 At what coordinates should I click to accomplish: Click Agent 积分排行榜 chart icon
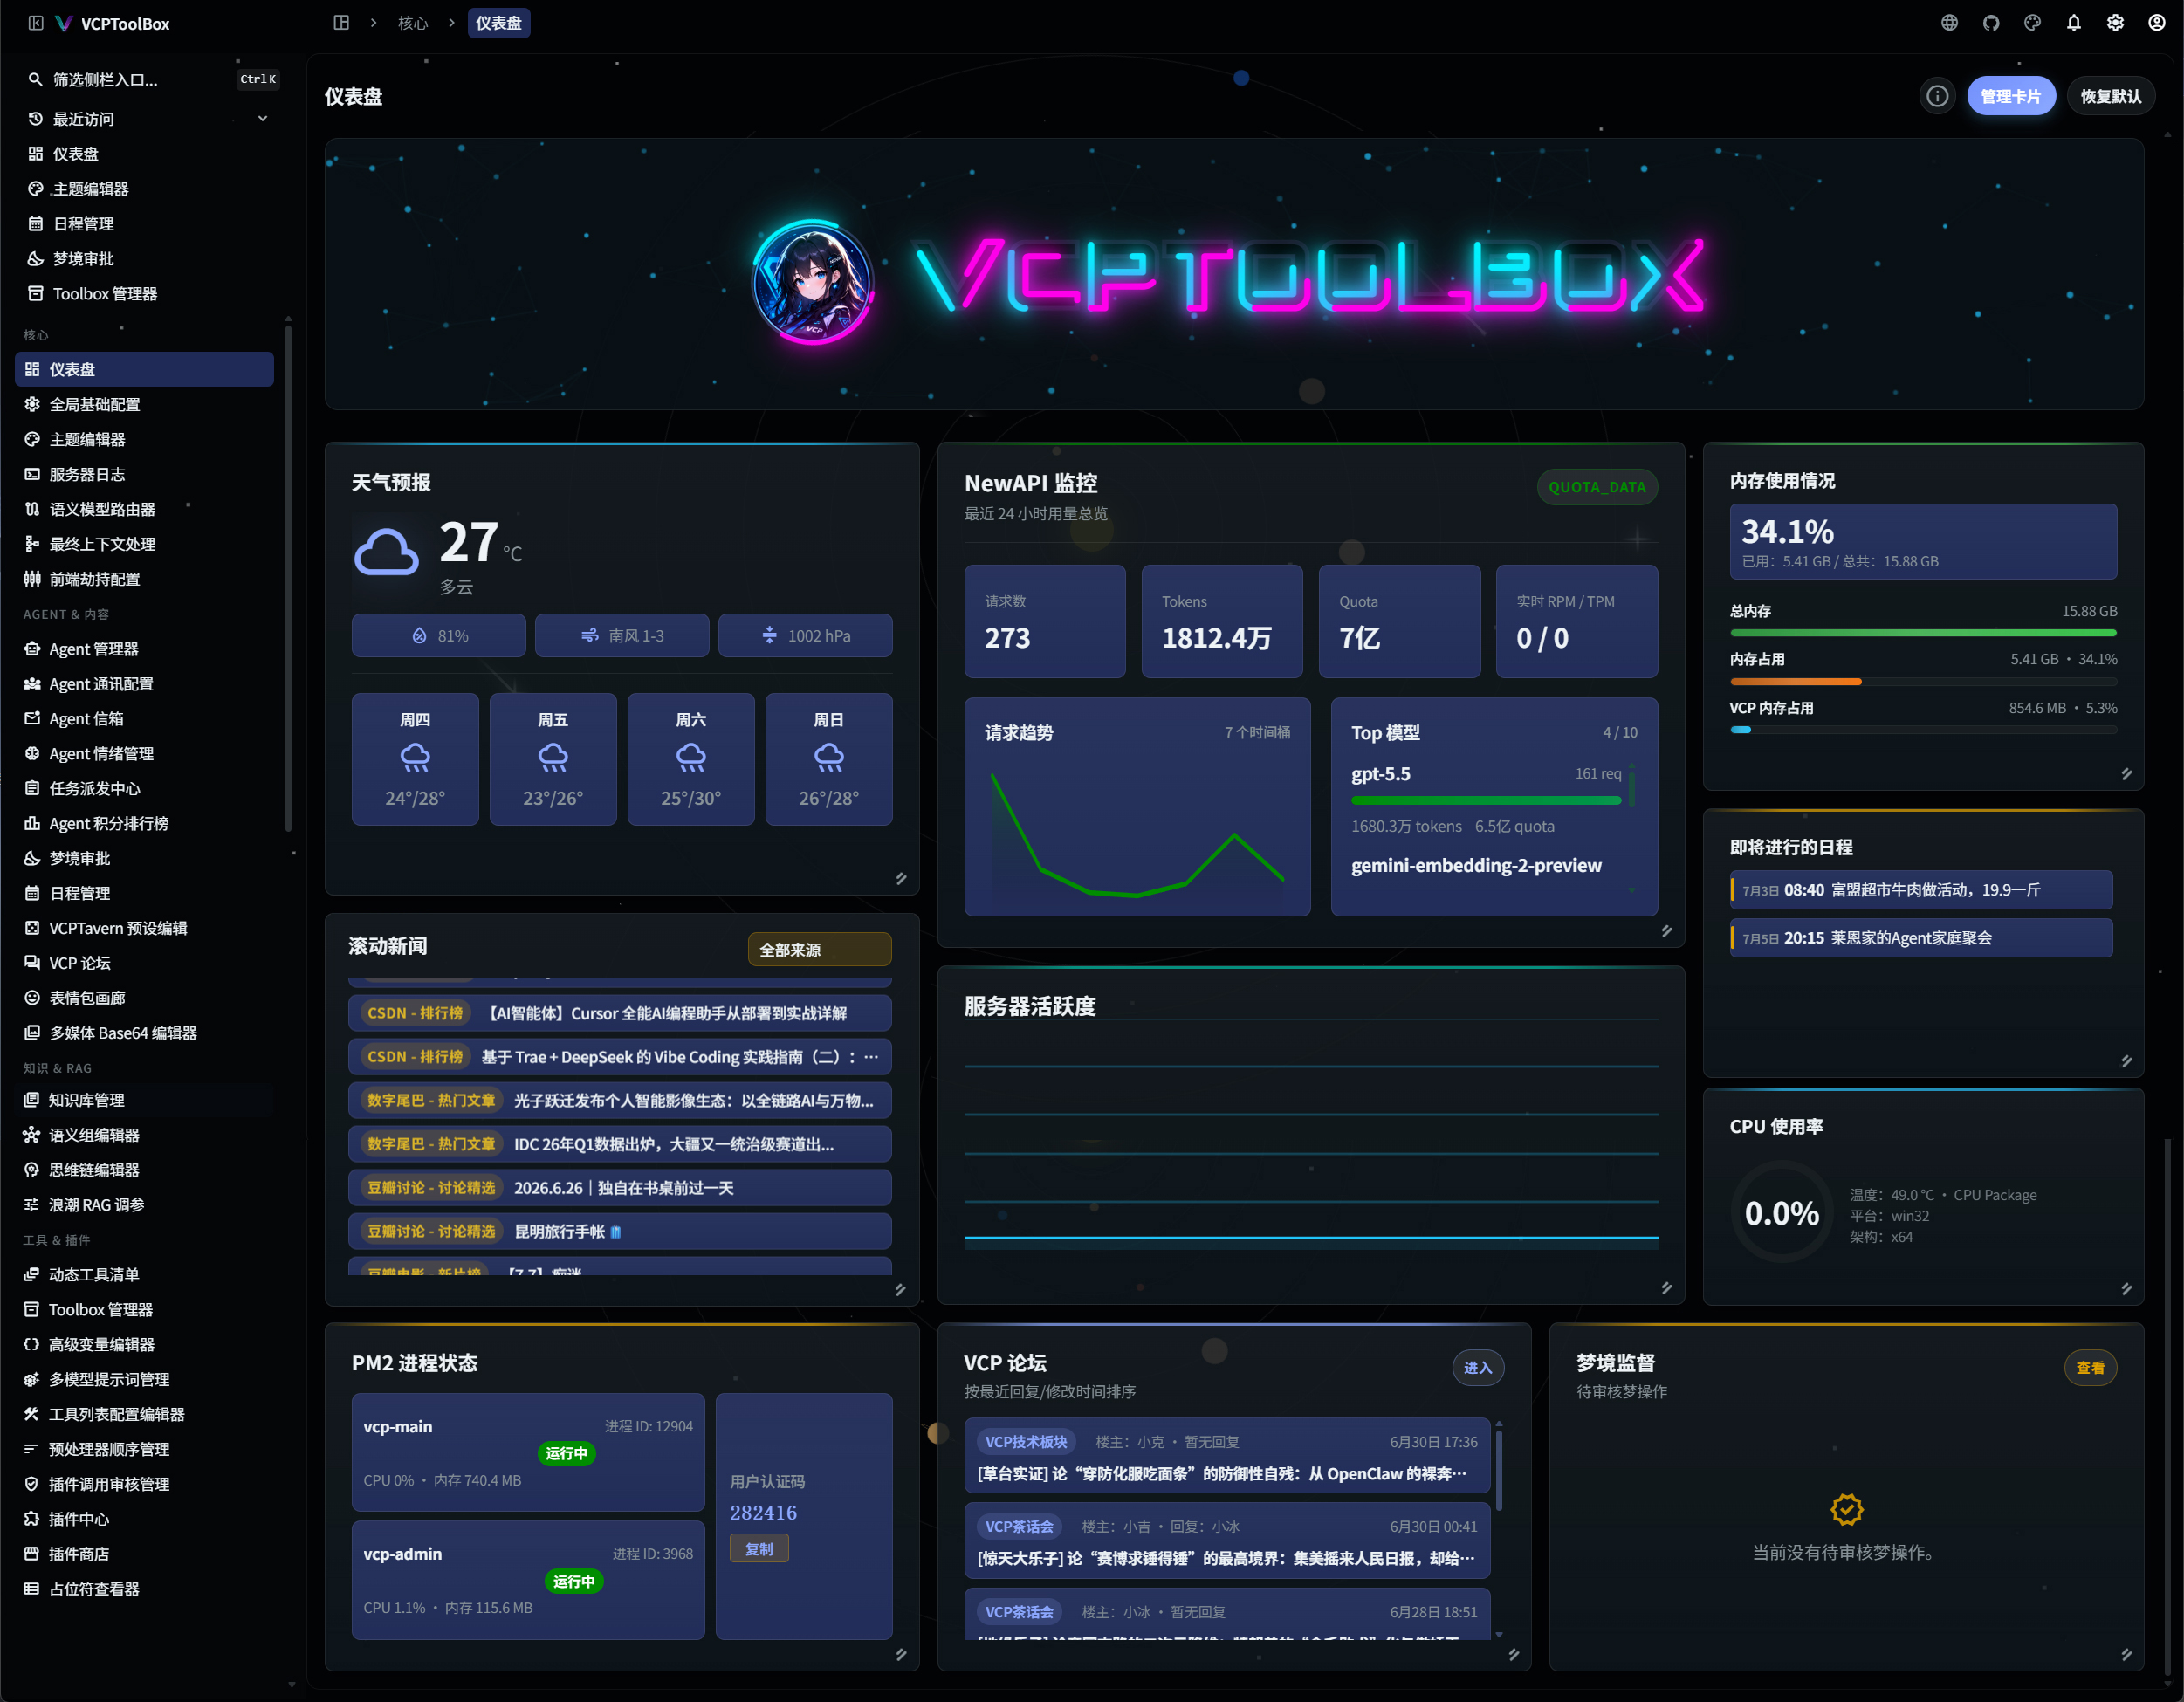tap(32, 823)
